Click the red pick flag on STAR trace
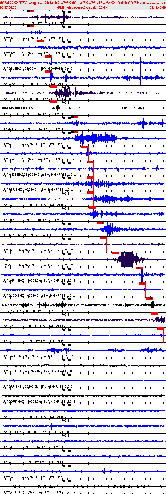The height and width of the screenshot is (494, 166). click(85, 147)
